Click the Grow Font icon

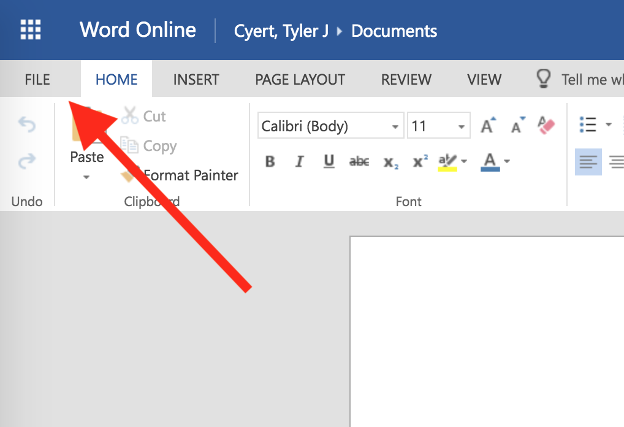(x=488, y=126)
